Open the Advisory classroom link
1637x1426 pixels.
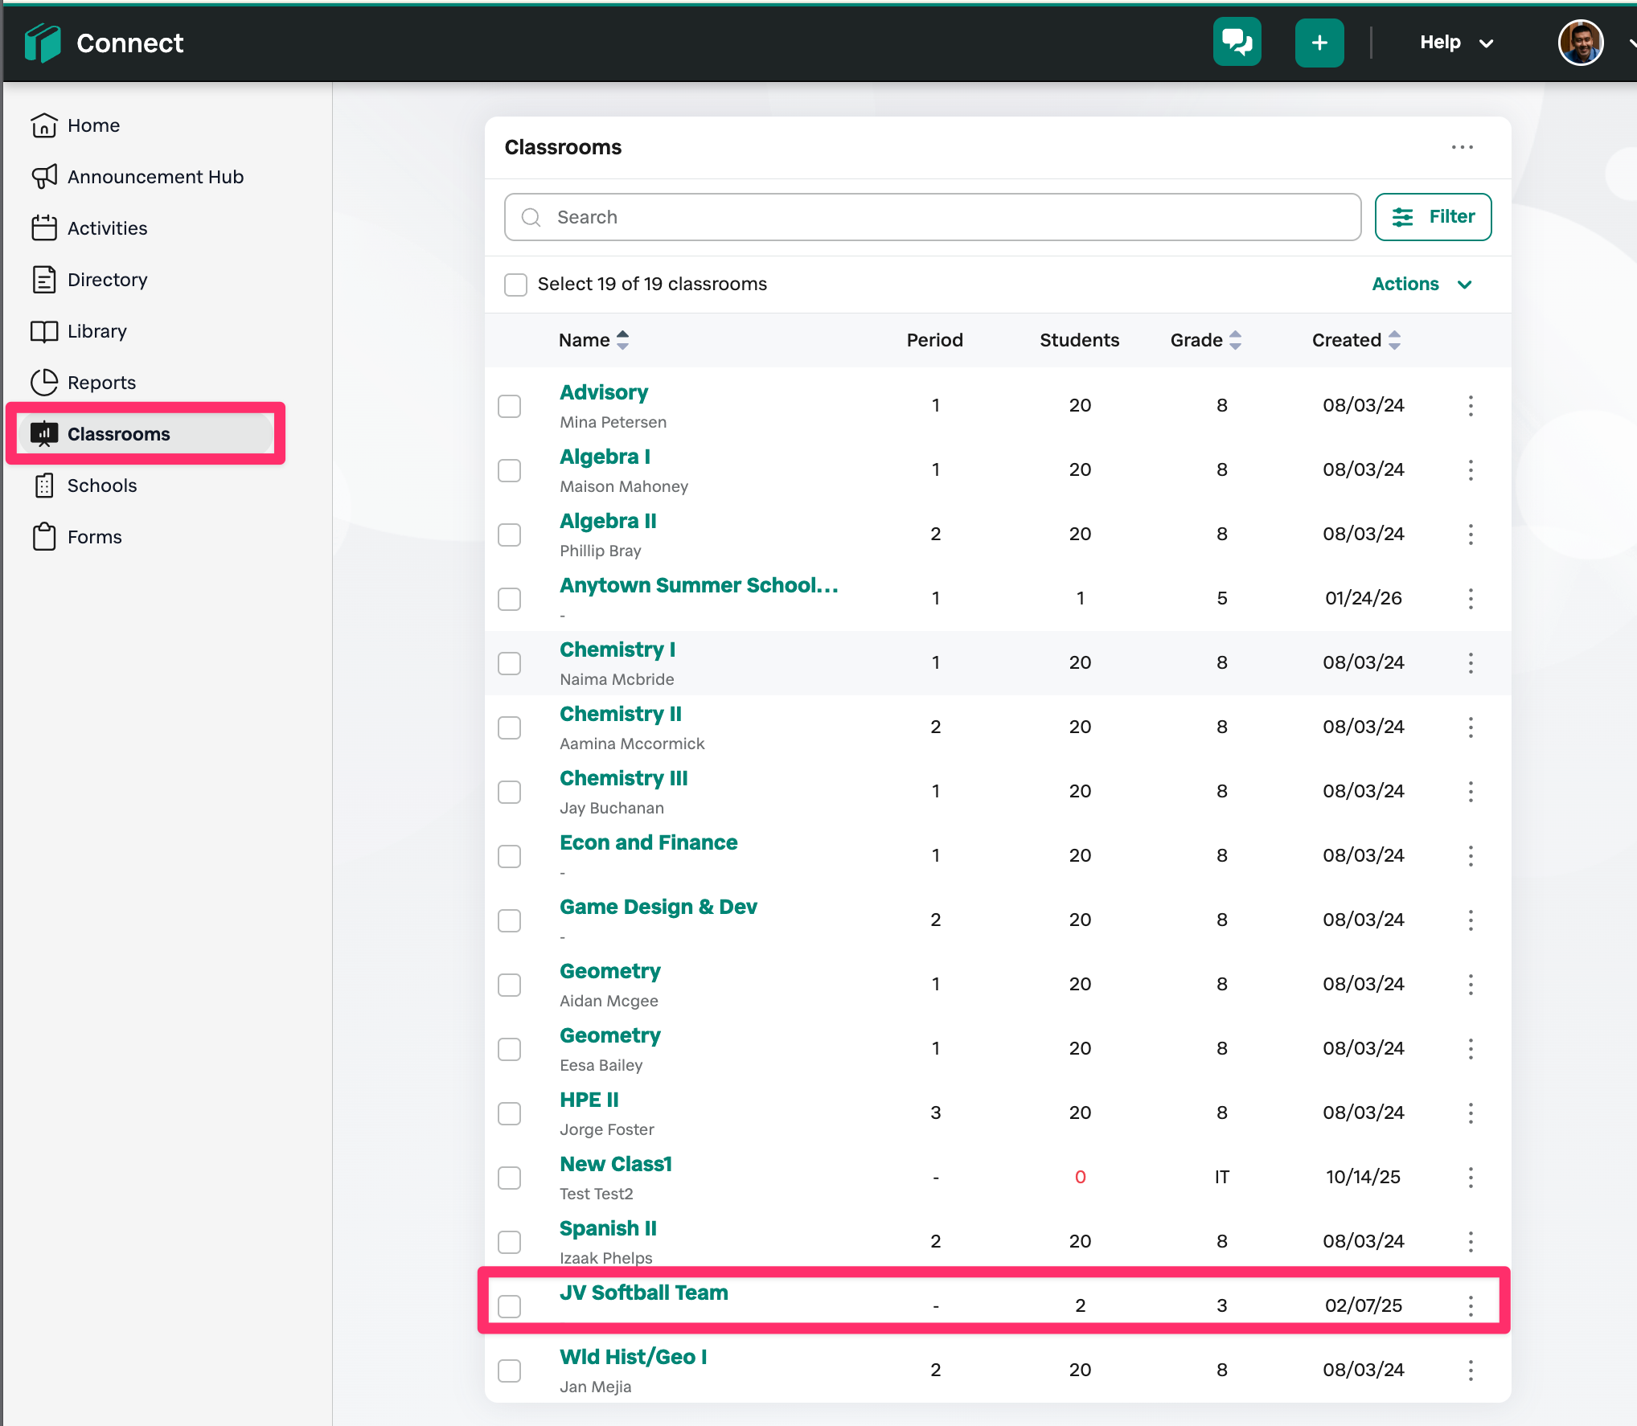604,392
